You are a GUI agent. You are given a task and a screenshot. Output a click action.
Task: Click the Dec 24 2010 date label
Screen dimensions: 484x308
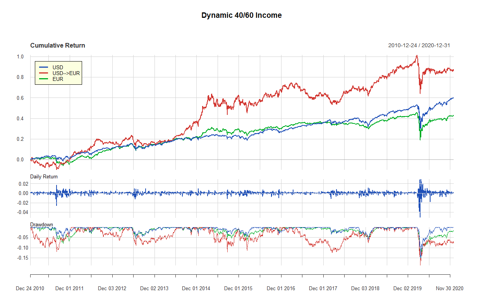30,288
